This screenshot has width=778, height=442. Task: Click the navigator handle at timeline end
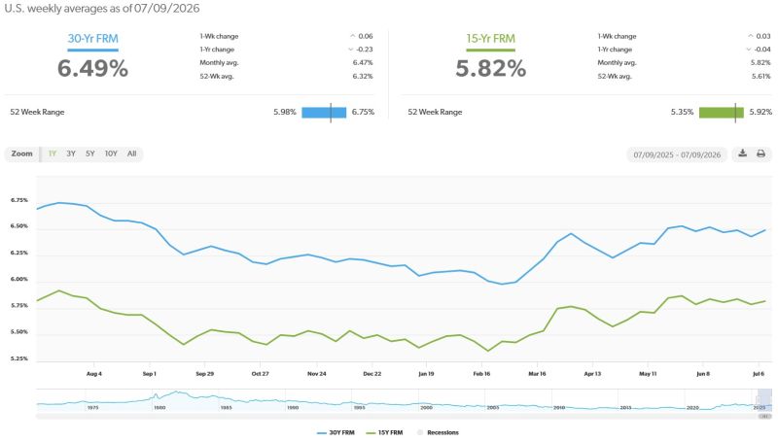(x=759, y=400)
